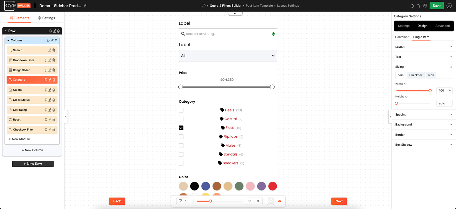Viewport: 456px width, 209px height.
Task: Switch to the left Settings tab
Action: [x=46, y=18]
